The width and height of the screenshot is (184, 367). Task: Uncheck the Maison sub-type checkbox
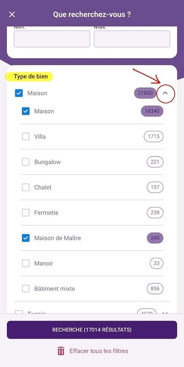point(26,111)
